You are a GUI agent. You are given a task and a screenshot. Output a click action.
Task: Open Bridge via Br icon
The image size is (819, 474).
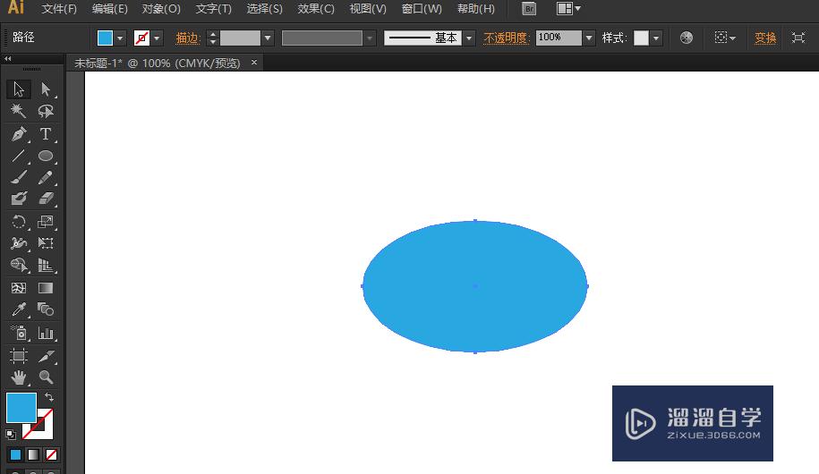coord(529,9)
